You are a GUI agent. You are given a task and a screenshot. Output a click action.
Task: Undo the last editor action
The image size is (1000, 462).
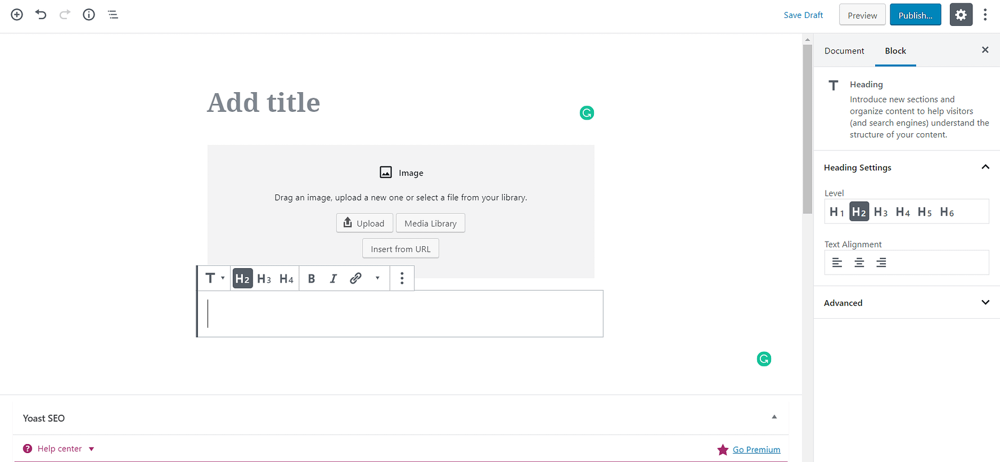point(40,15)
